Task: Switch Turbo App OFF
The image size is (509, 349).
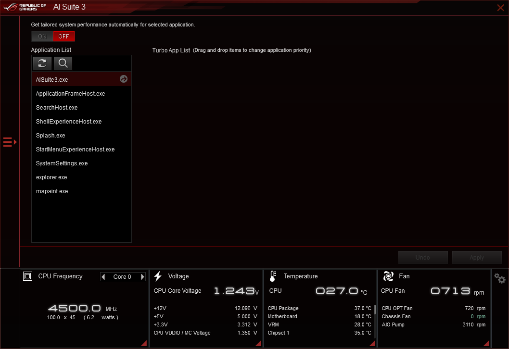Action: tap(64, 37)
